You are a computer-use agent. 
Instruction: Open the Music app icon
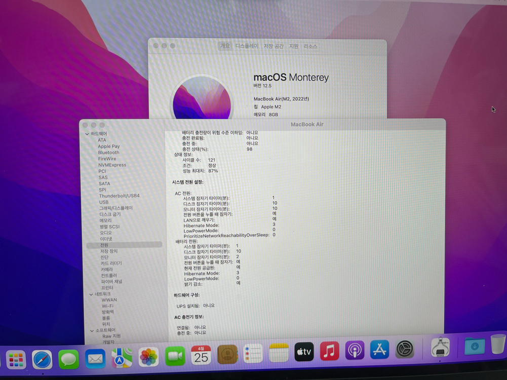[329, 351]
